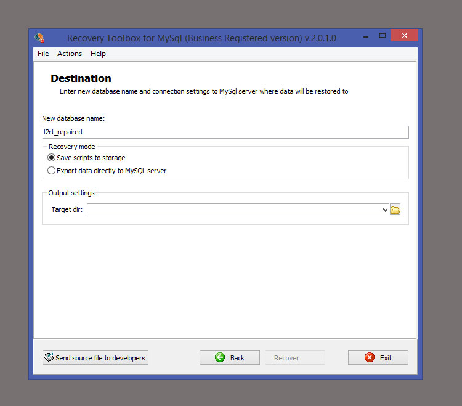Focus the New database name field

click(225, 132)
